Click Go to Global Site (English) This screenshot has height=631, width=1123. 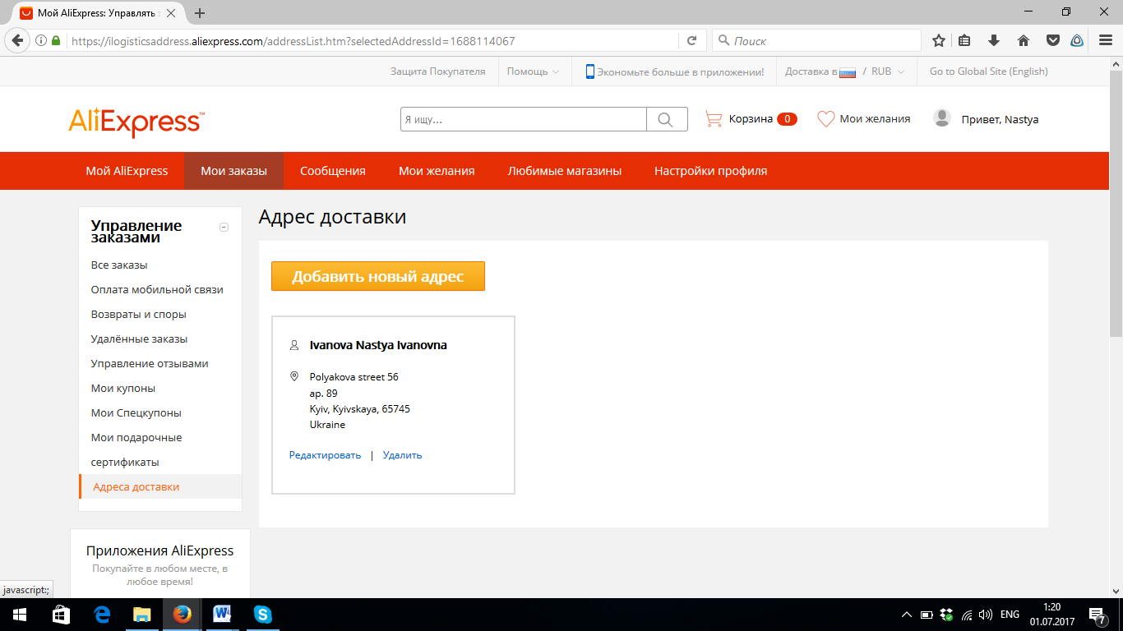(x=989, y=71)
